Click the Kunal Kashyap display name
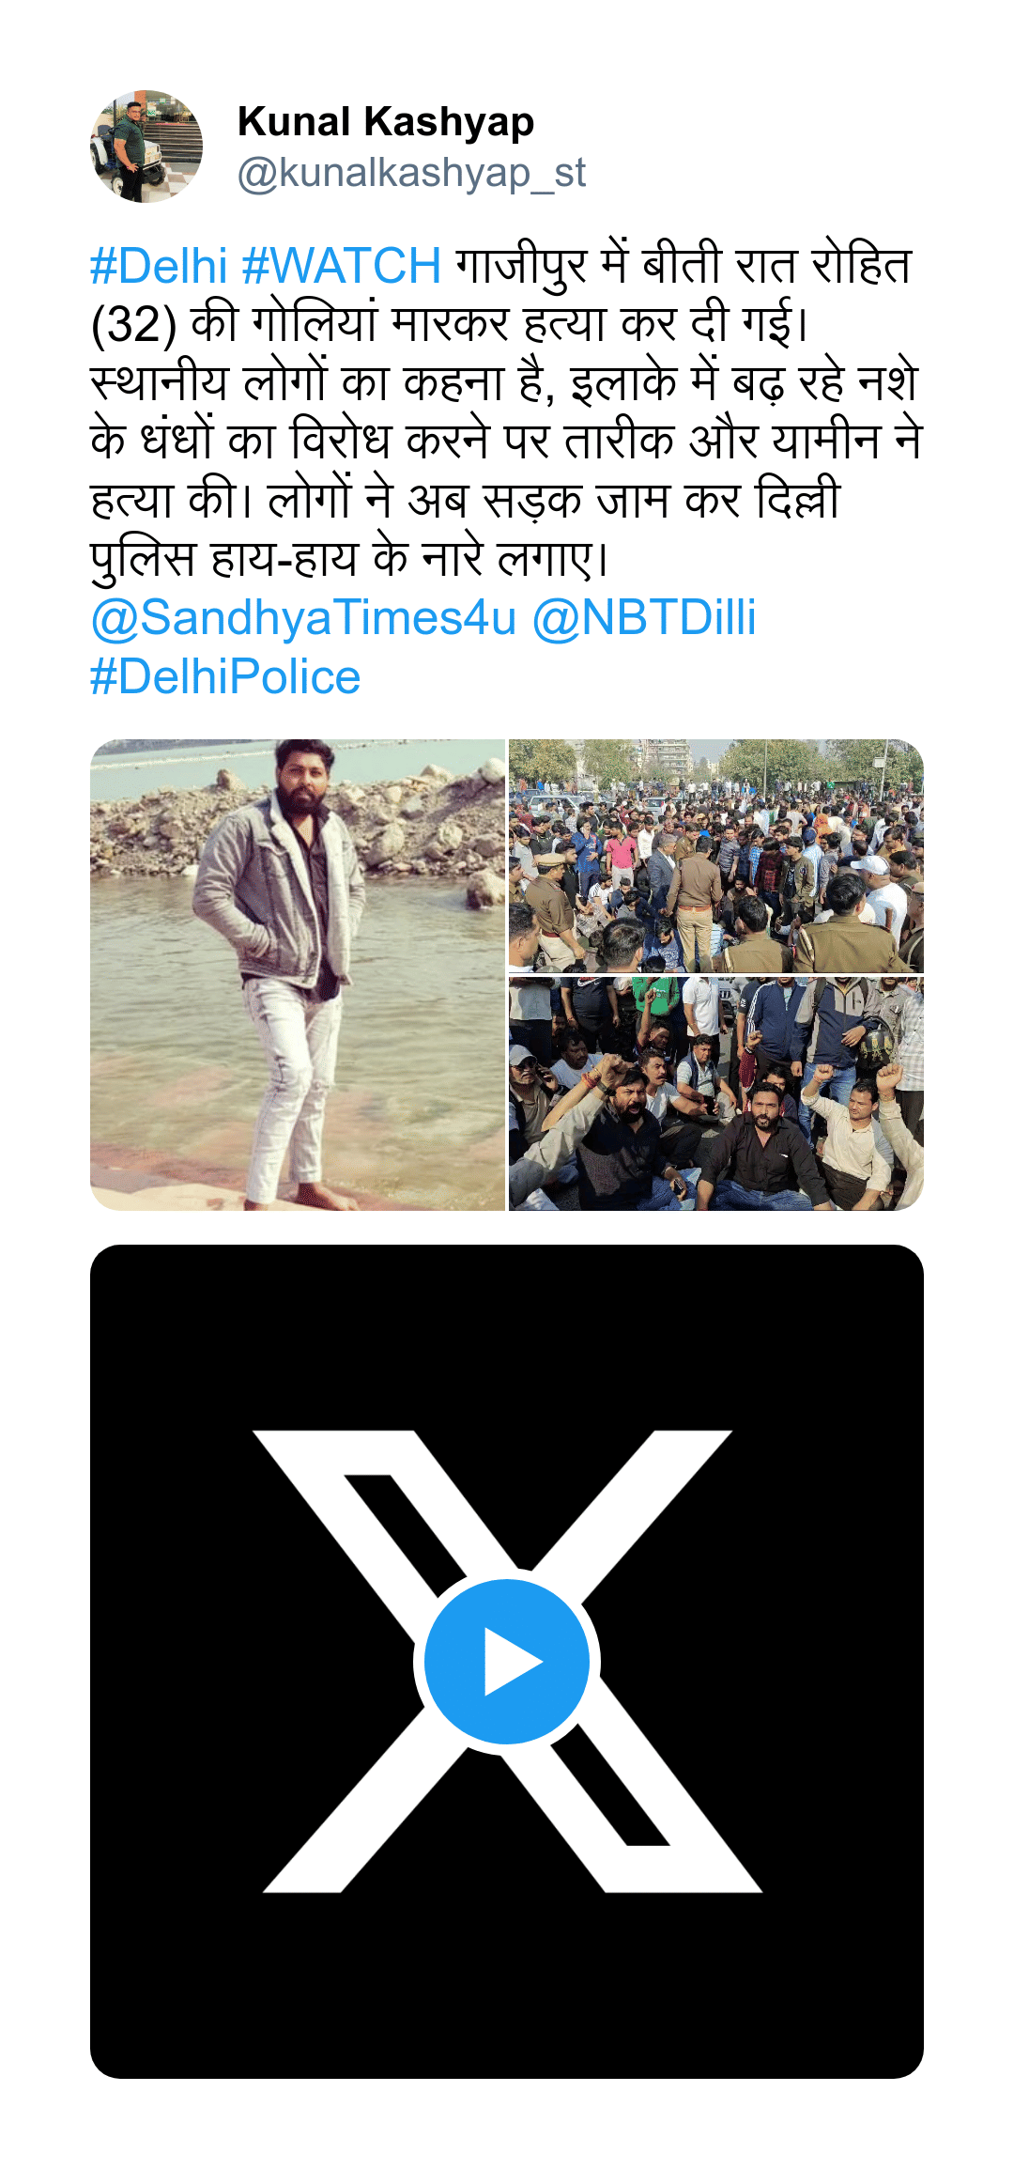Image resolution: width=1014 pixels, height=2169 pixels. (386, 122)
